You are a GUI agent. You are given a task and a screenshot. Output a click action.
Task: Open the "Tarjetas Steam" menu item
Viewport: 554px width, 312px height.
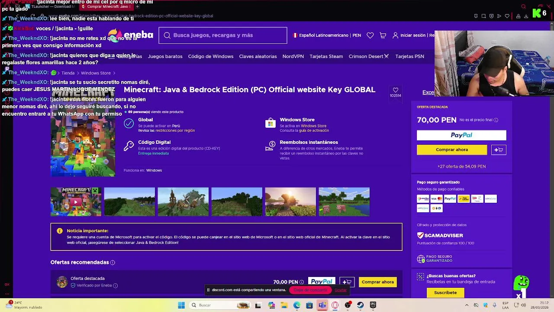point(326,56)
